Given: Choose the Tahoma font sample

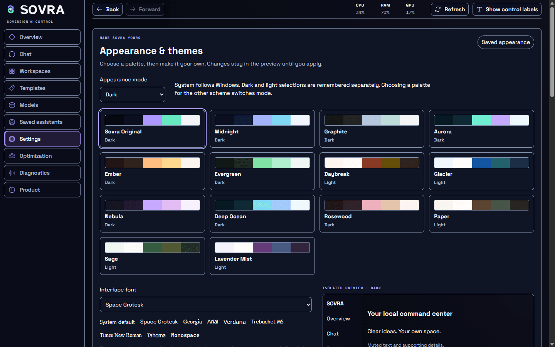Looking at the screenshot, I should click(156, 335).
